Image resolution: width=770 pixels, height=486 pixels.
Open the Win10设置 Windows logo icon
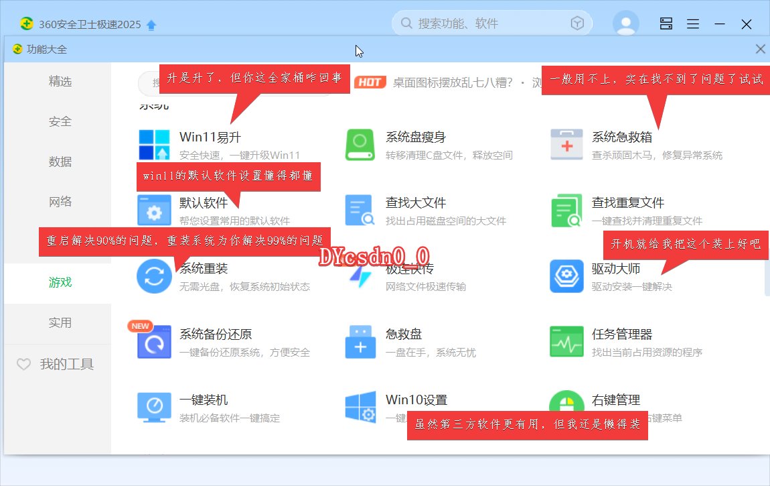pos(360,408)
